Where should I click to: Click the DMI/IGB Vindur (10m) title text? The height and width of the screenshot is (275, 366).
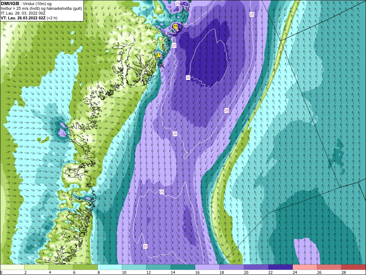(x=26, y=4)
